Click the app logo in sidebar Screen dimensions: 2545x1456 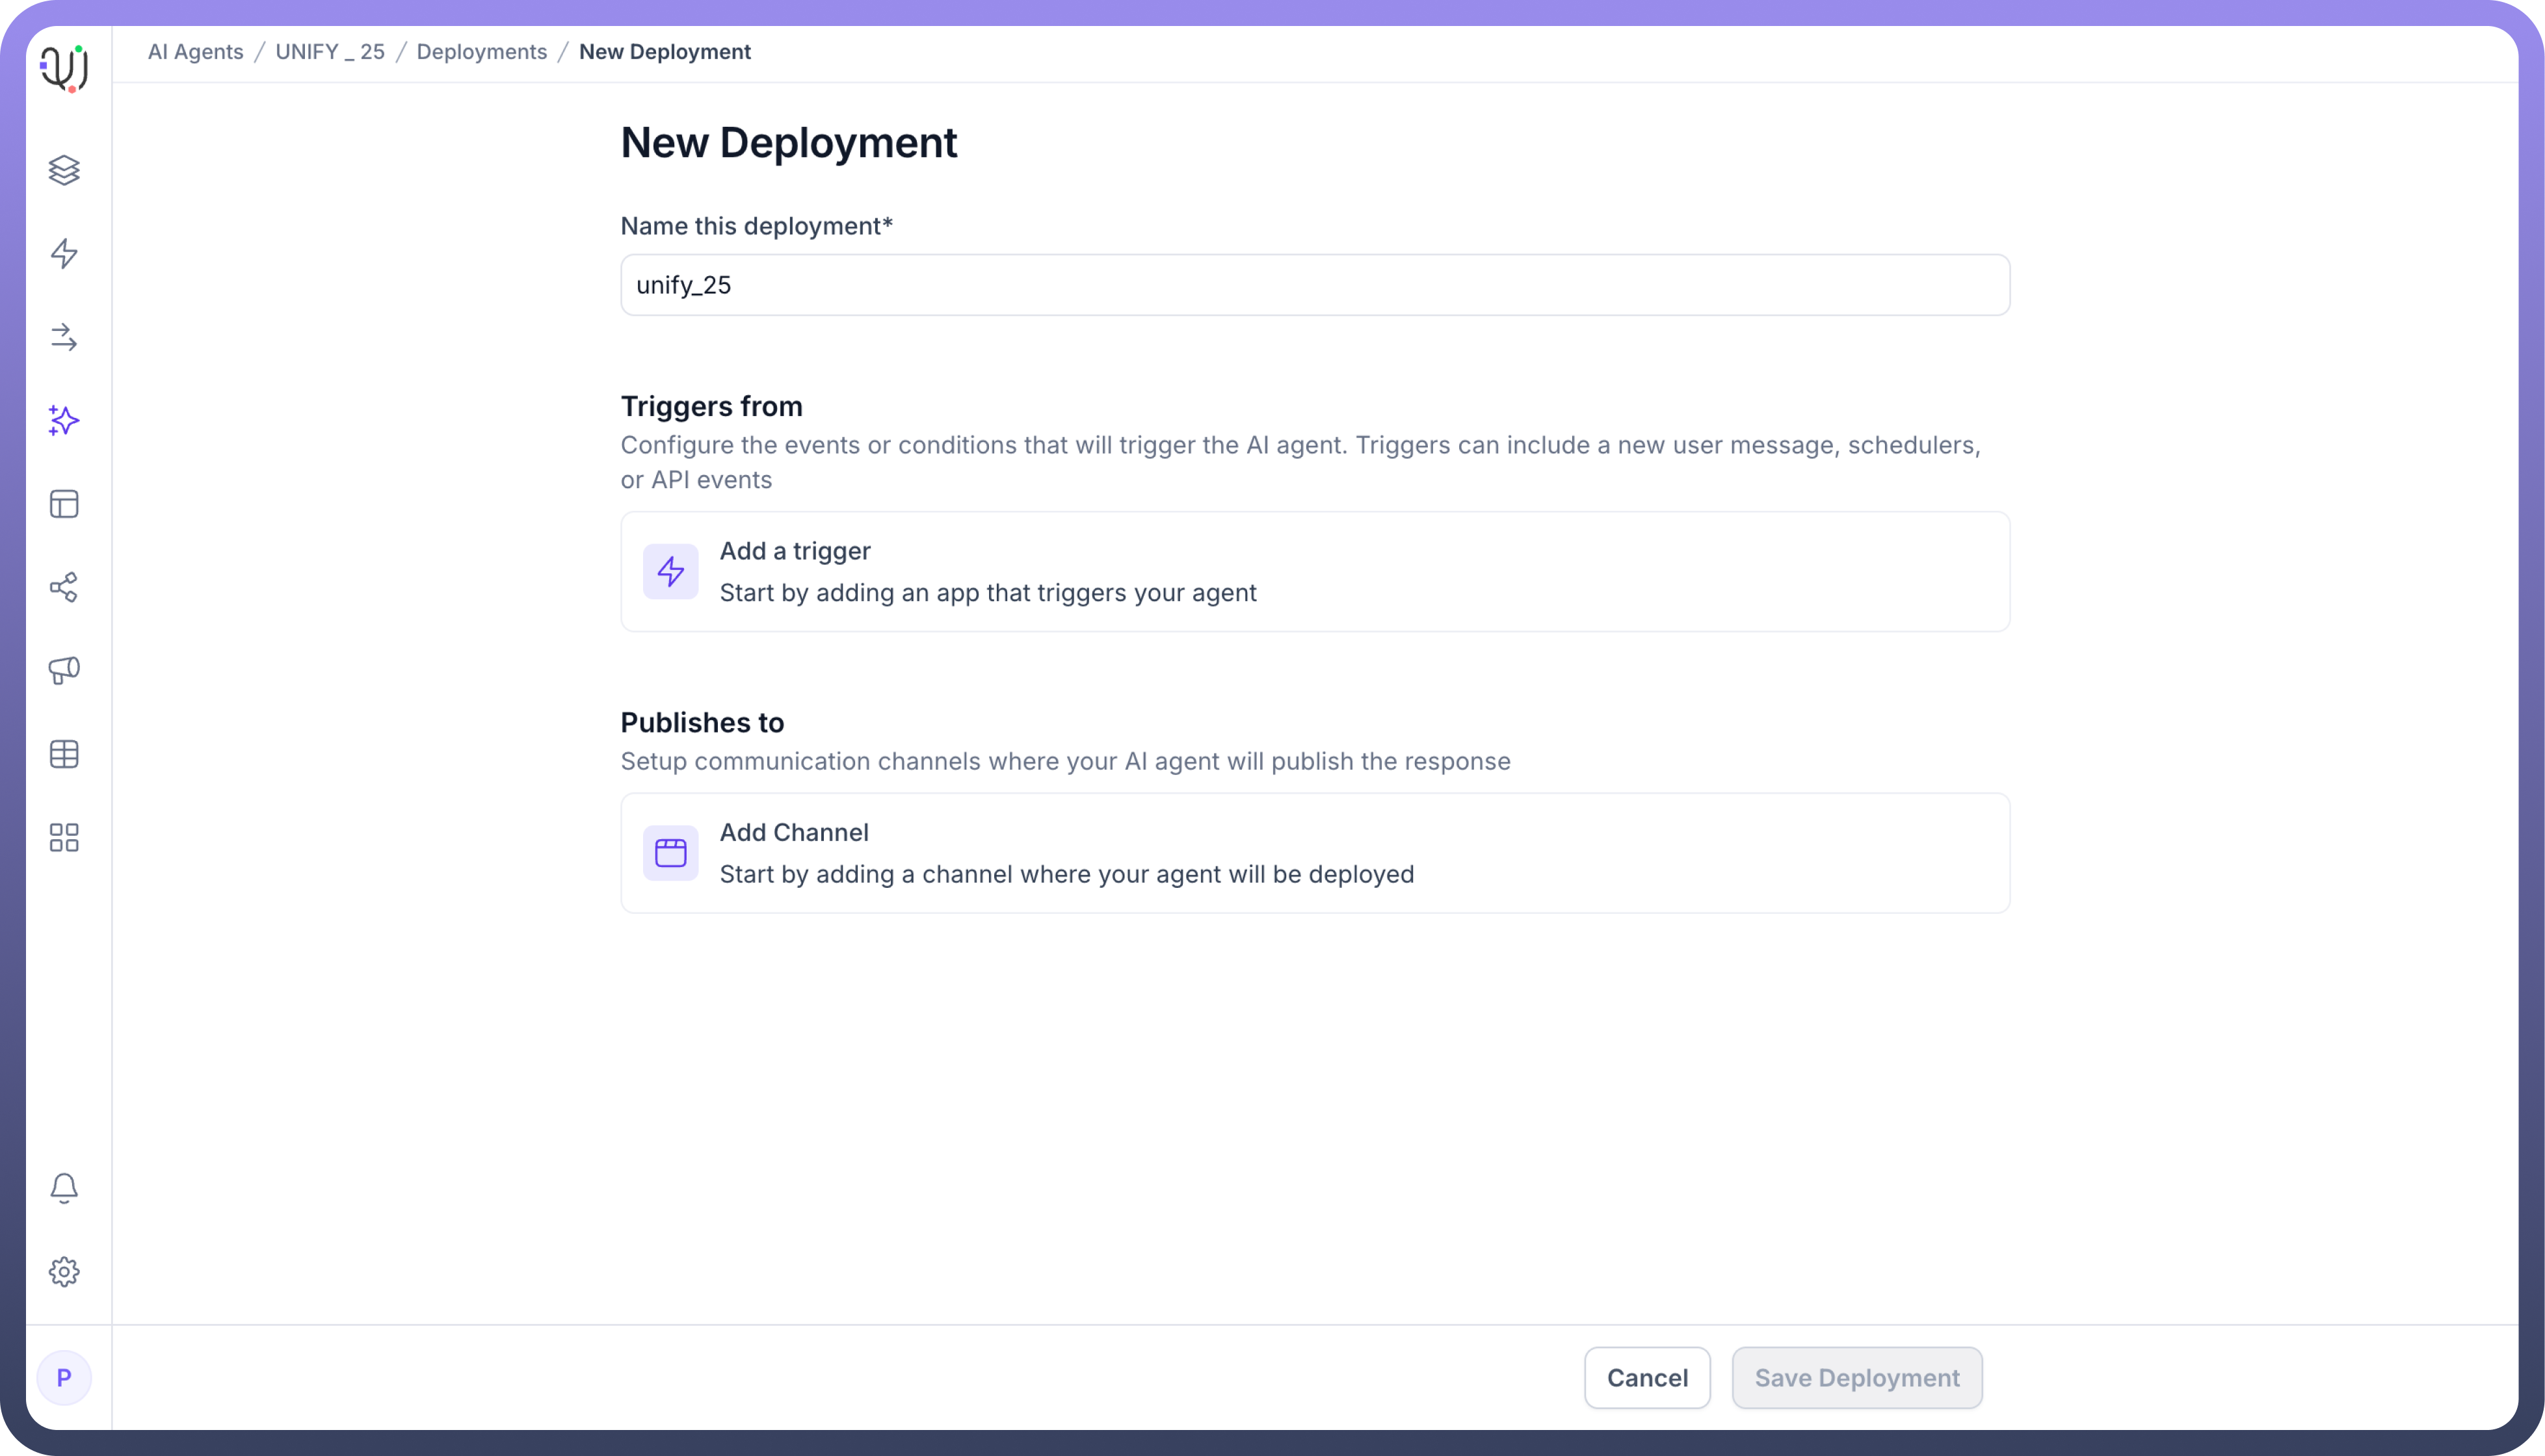tap(64, 68)
